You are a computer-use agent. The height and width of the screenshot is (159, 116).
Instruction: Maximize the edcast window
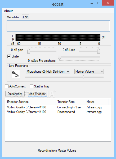click(99, 3)
